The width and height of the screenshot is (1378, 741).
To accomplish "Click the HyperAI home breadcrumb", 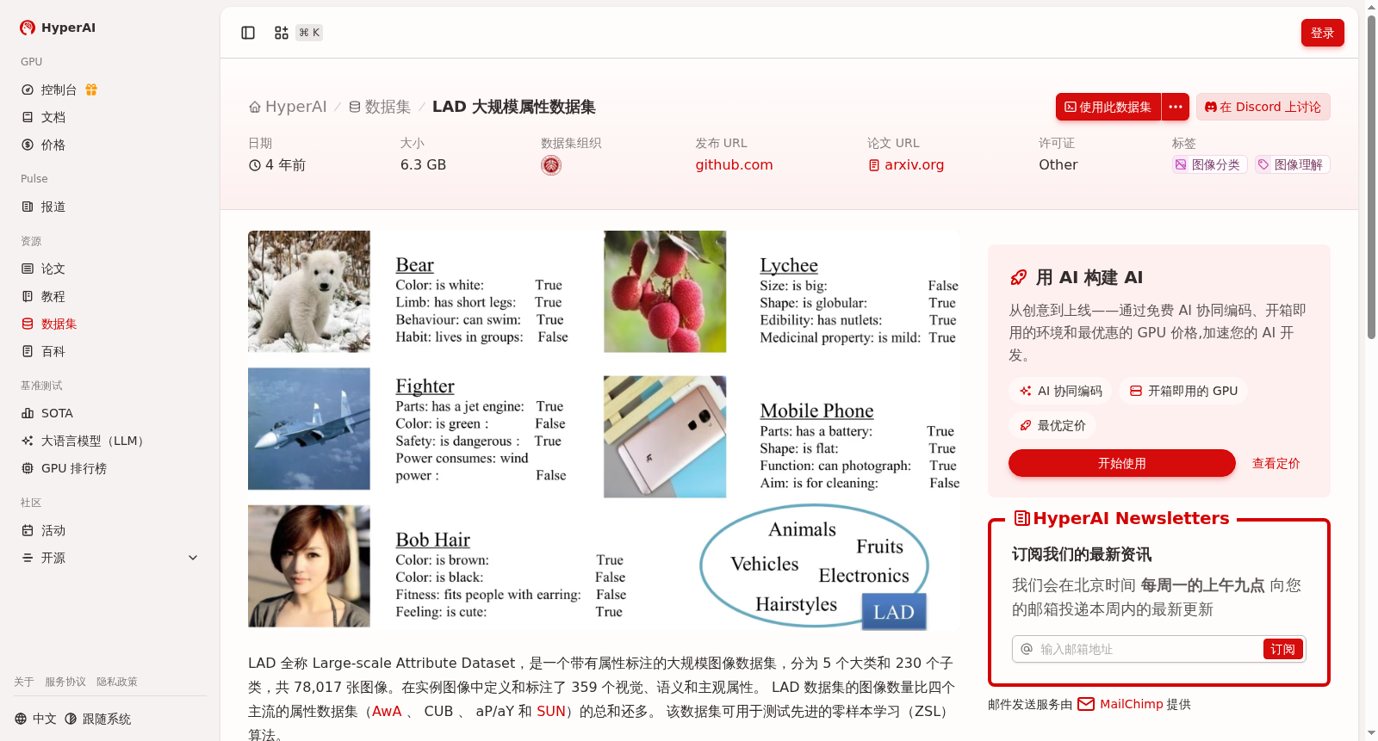I will pos(288,107).
